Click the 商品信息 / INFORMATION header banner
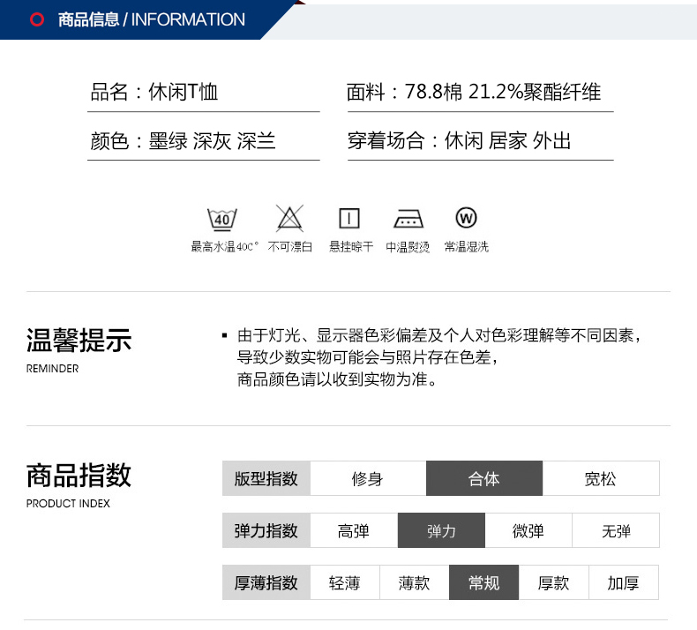697x630 pixels. pyautogui.click(x=150, y=19)
